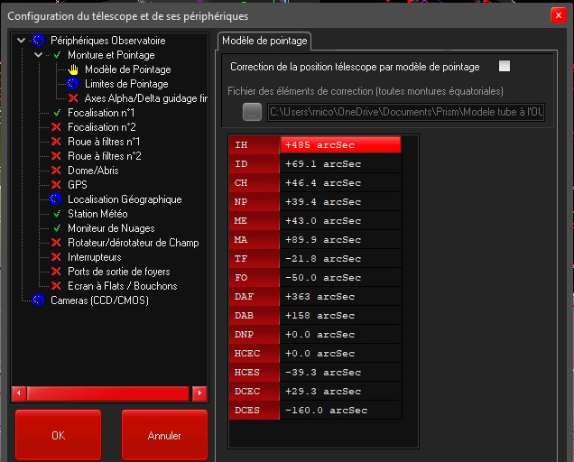The height and width of the screenshot is (462, 574).
Task: Switch to the Modèle de pointage tab
Action: coord(264,41)
